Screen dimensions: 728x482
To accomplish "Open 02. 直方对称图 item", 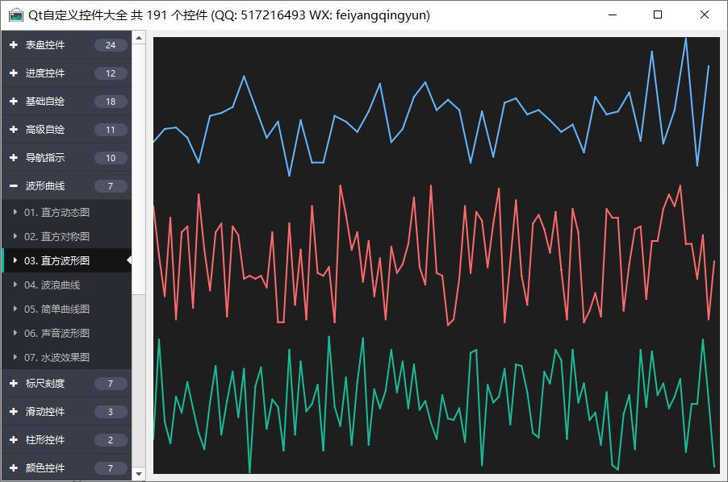I will (x=56, y=236).
